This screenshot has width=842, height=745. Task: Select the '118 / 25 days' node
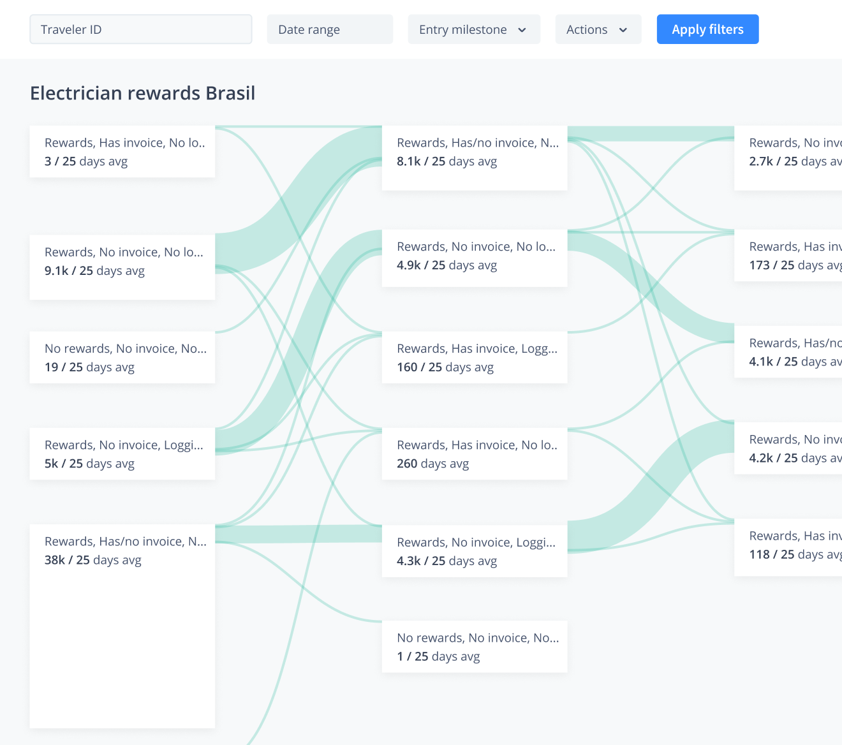(788, 547)
